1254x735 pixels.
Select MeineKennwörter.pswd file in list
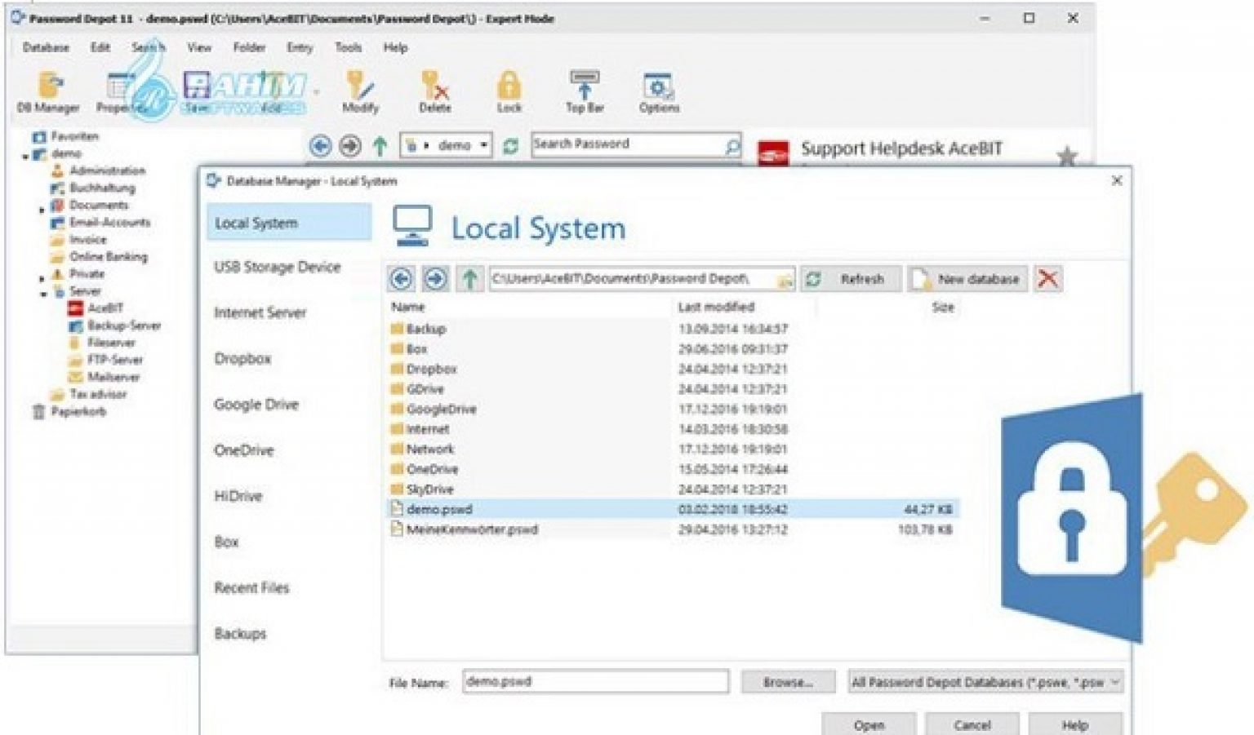tap(472, 529)
